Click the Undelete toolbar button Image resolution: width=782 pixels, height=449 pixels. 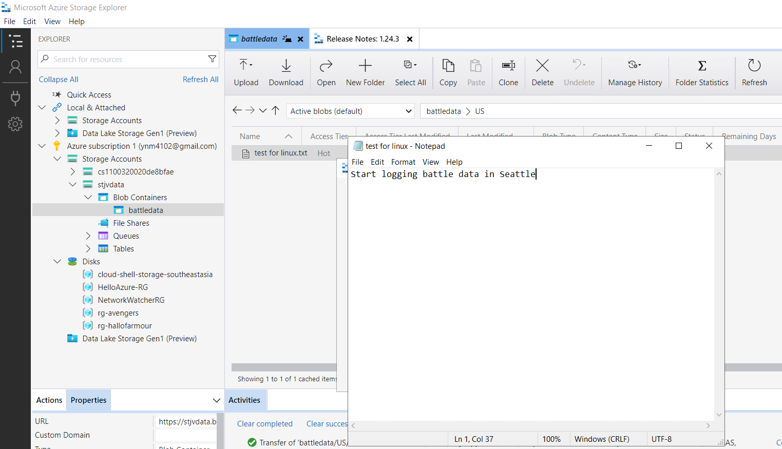[x=579, y=72]
